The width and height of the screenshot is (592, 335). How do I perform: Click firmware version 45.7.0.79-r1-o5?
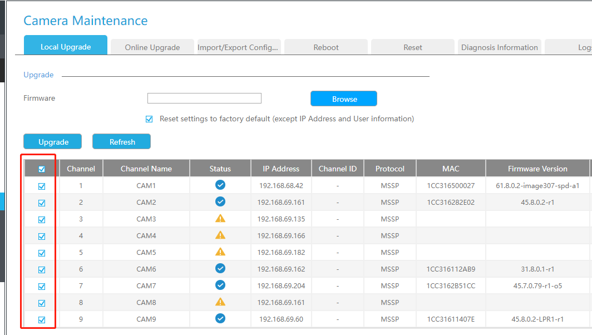(x=537, y=285)
